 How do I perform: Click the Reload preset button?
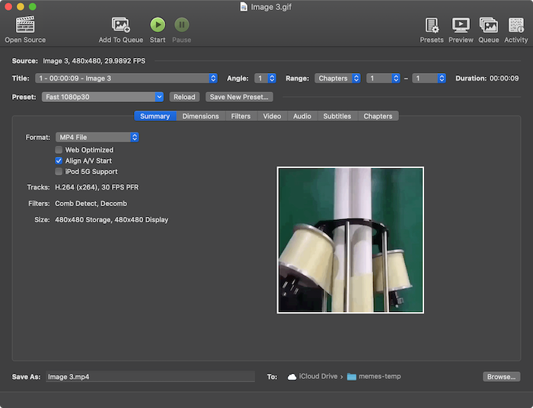(x=184, y=97)
